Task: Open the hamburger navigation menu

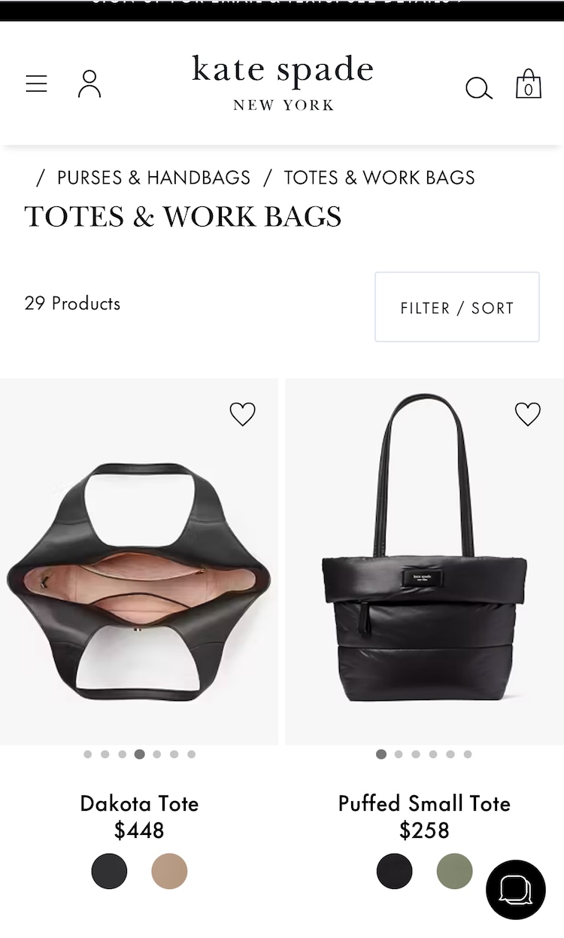Action: click(36, 84)
